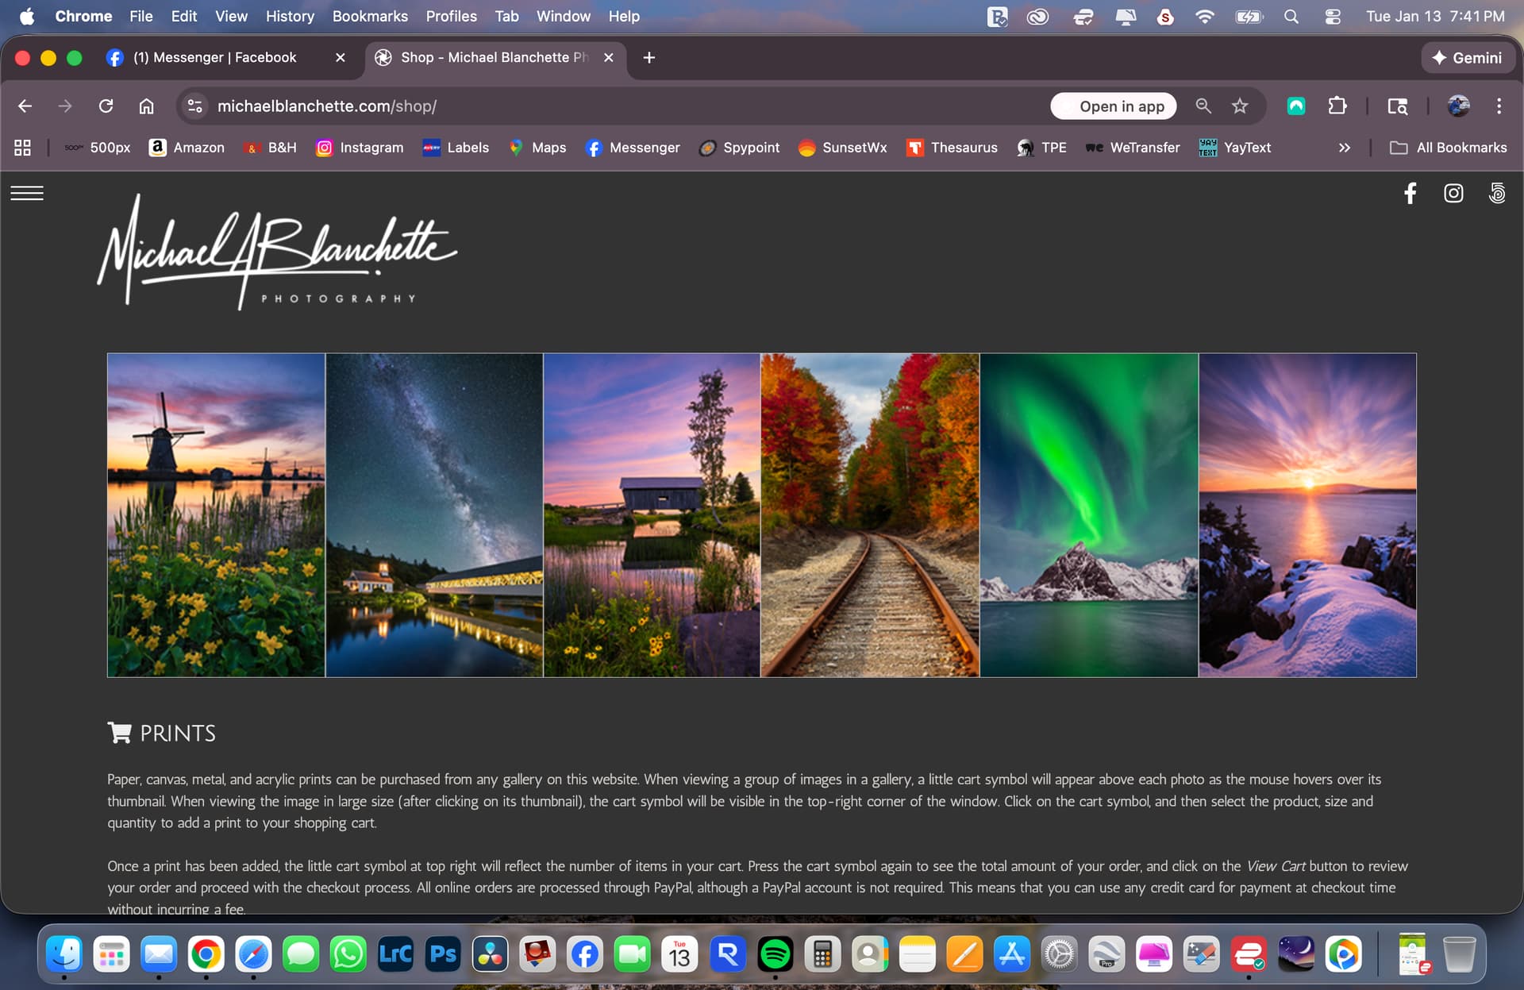
Task: Launch Spotify from the dock
Action: pos(775,953)
